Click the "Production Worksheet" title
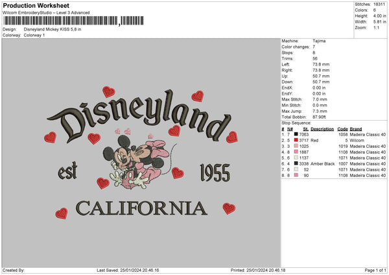 [36, 5]
